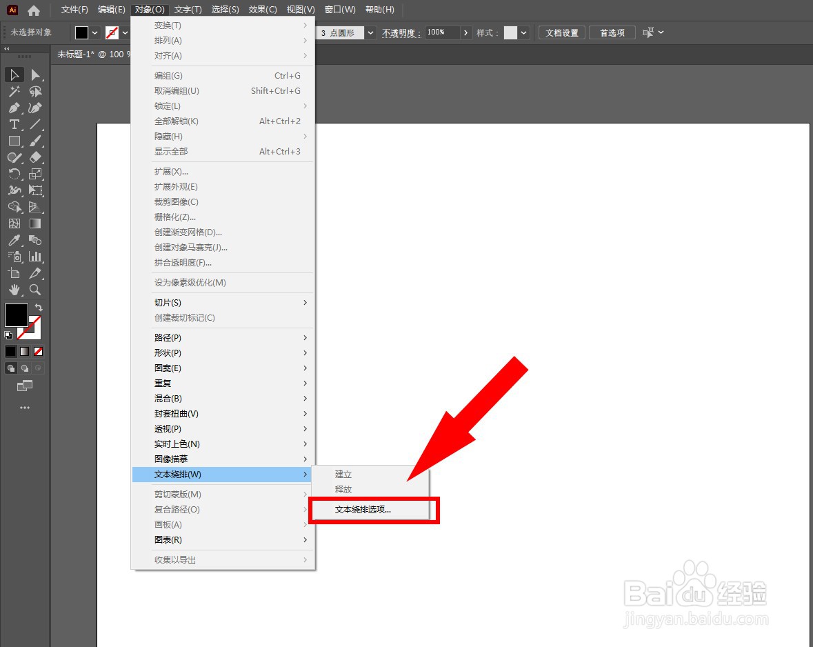The height and width of the screenshot is (647, 813).
Task: Select the Perspective Grid tool
Action: pos(35,207)
